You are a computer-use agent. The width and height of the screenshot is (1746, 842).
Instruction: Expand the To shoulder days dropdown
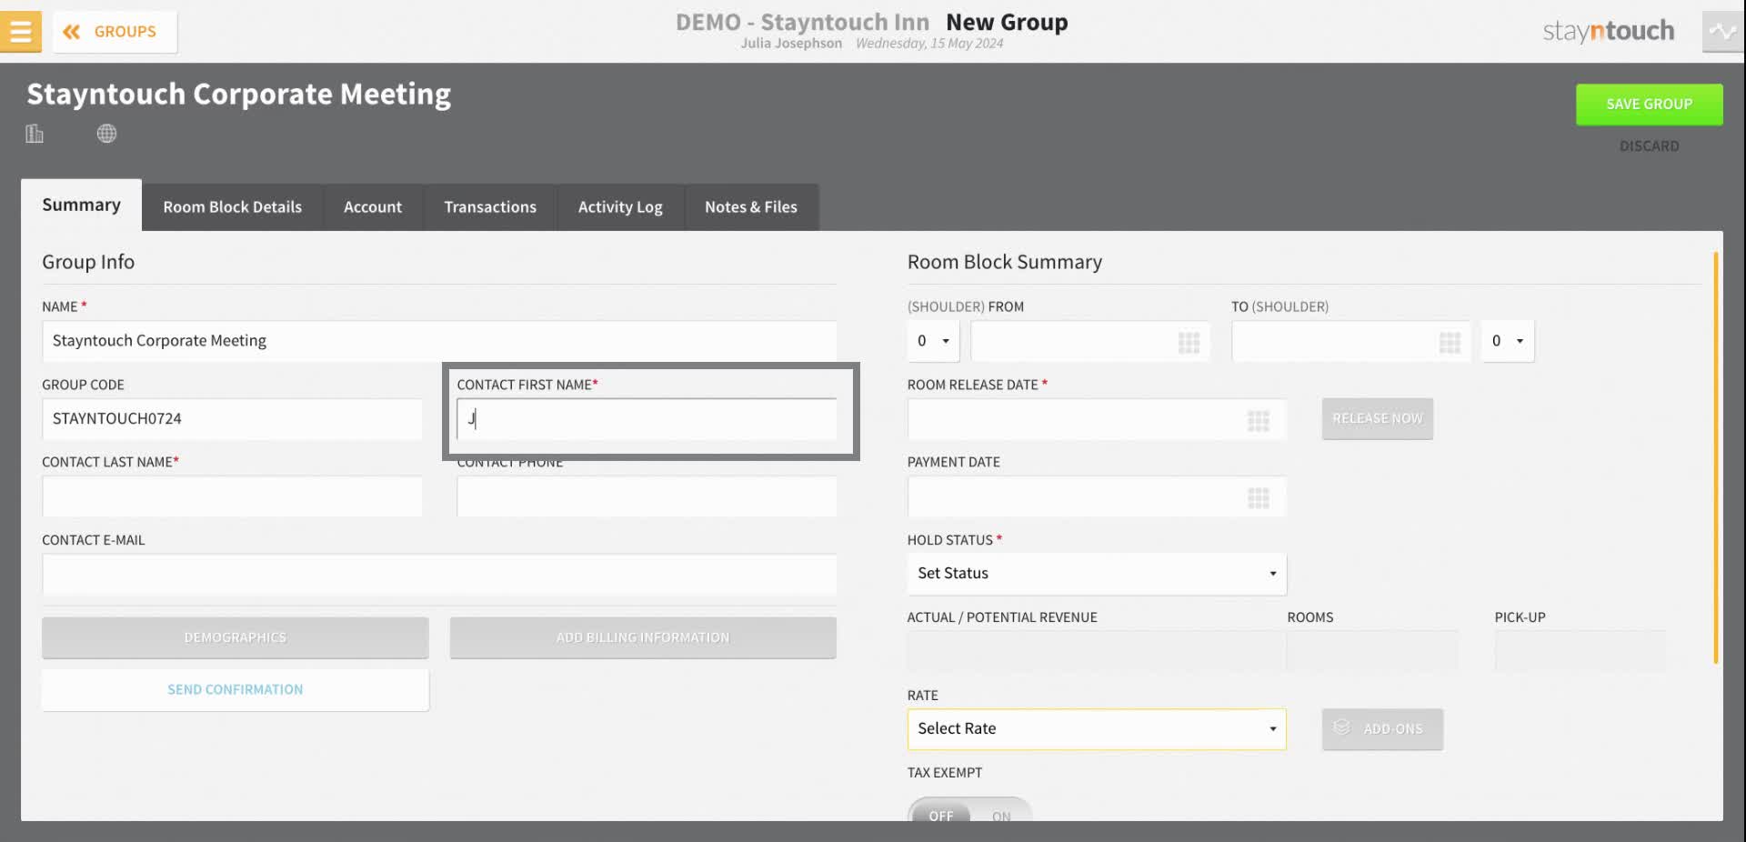click(x=1508, y=341)
